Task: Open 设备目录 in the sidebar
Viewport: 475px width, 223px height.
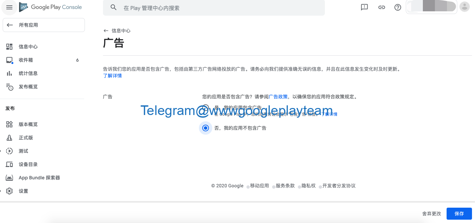Action: point(28,164)
